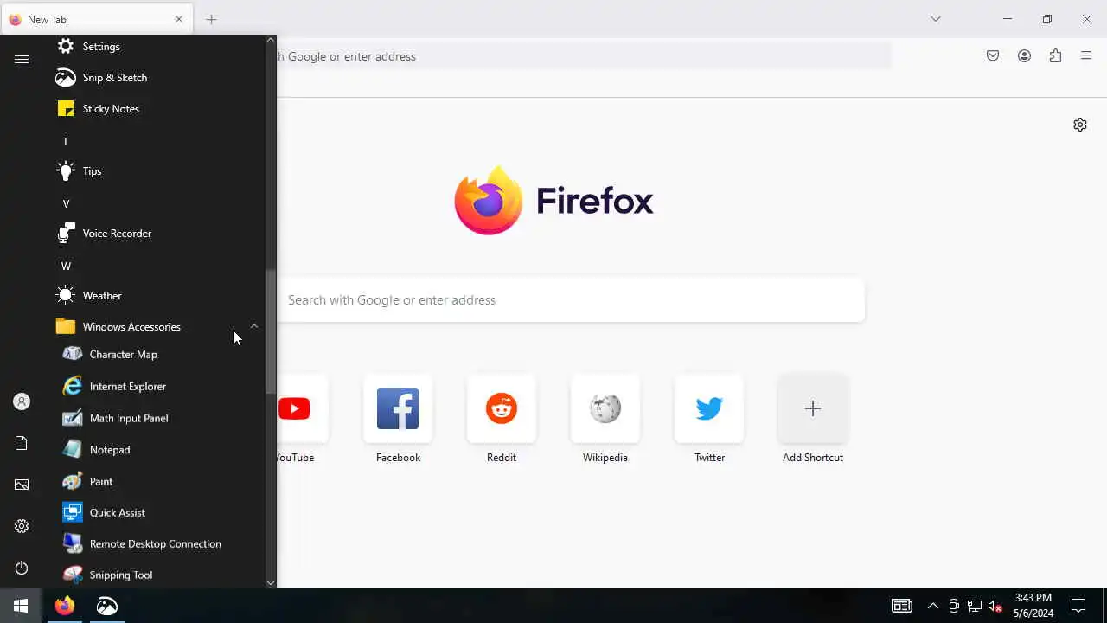Viewport: 1107px width, 623px height.
Task: Open a new tab with plus button
Action: click(x=211, y=19)
